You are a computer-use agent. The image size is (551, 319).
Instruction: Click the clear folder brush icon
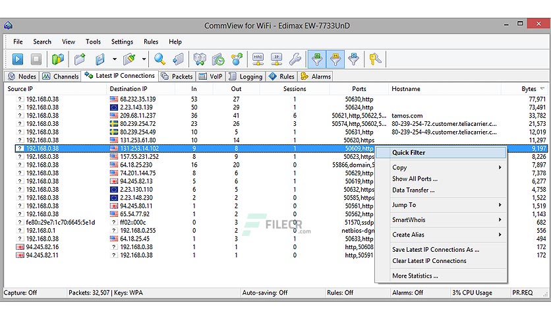pos(129,59)
